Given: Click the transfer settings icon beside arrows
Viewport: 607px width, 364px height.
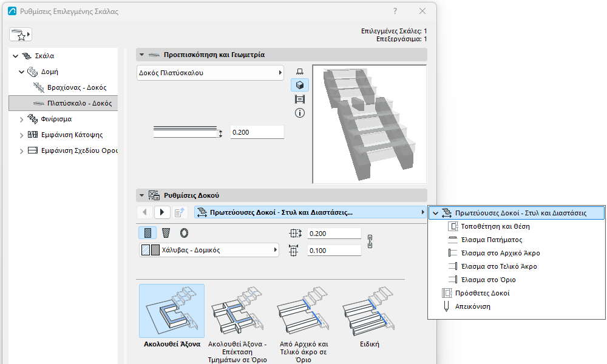Looking at the screenshot, I should (180, 212).
